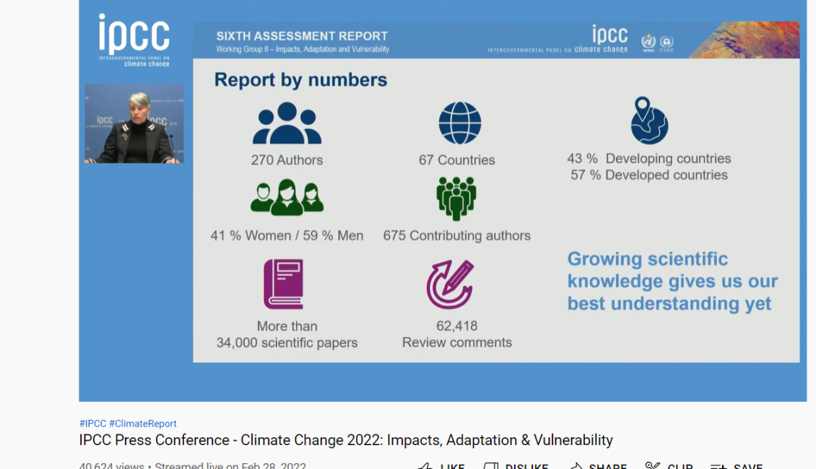The height and width of the screenshot is (469, 816).
Task: Open the SHARE options
Action: pyautogui.click(x=598, y=465)
